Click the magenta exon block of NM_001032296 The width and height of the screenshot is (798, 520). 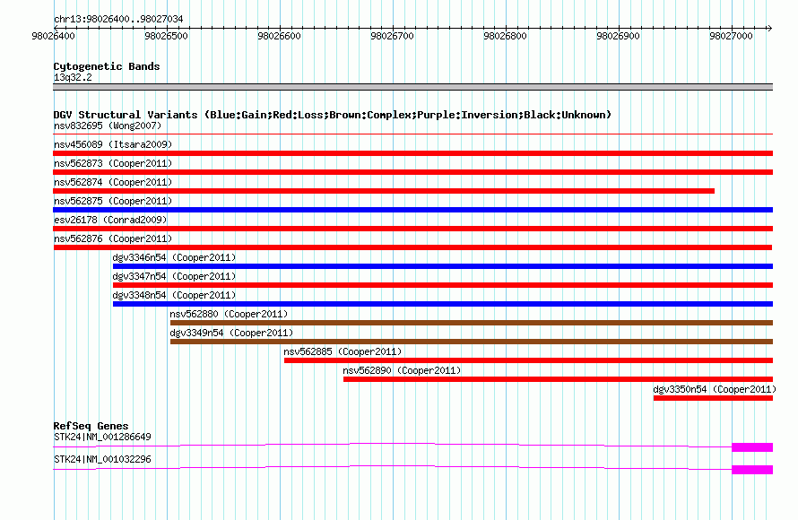(752, 470)
